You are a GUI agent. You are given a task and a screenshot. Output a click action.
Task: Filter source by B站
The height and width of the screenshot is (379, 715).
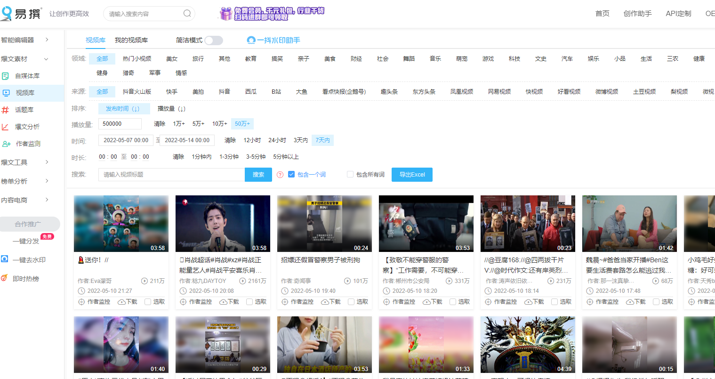(x=276, y=92)
